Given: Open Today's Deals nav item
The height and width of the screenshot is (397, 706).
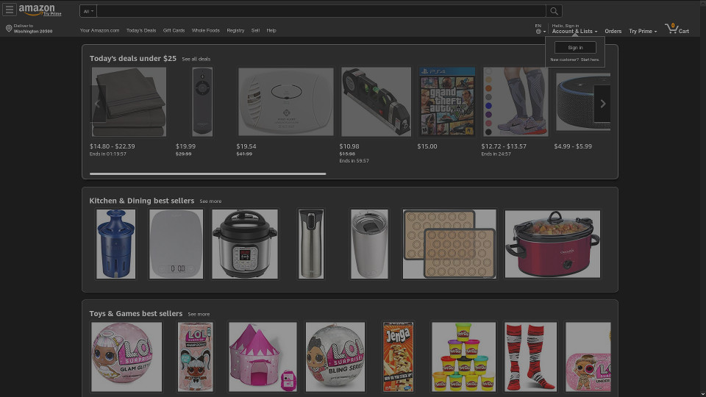Looking at the screenshot, I should click(x=141, y=31).
